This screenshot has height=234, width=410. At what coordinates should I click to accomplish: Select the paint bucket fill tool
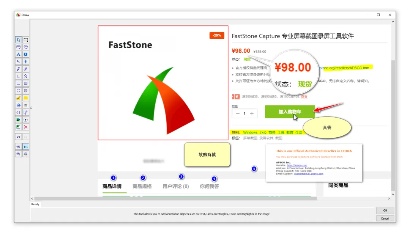coord(18,105)
